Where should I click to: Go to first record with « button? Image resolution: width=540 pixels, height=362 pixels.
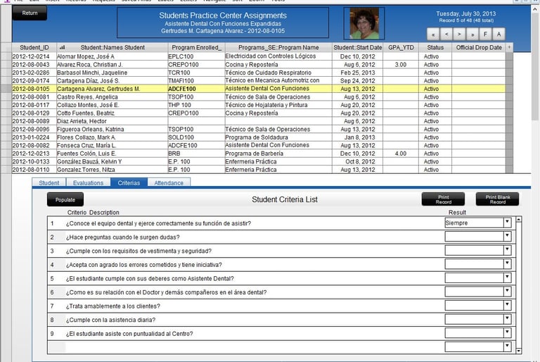[433, 35]
